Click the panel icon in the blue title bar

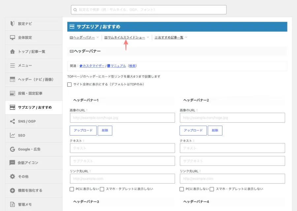coord(72,26)
